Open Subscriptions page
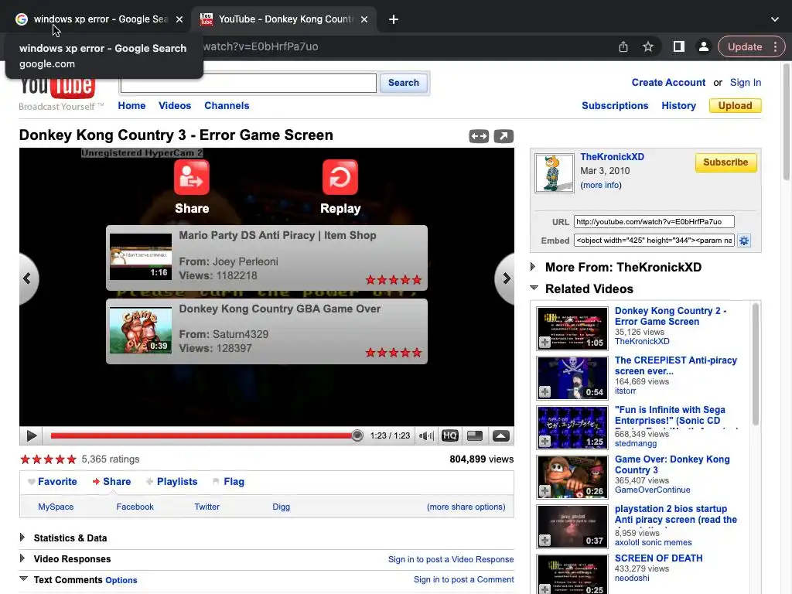792x594 pixels. 615,105
